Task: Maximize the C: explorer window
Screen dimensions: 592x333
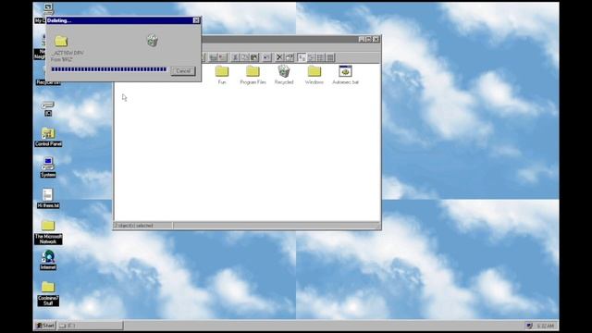Action: click(x=368, y=39)
